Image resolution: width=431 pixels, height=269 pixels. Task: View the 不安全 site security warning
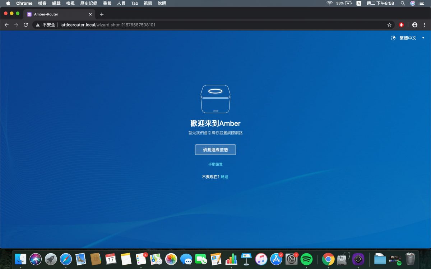click(46, 25)
